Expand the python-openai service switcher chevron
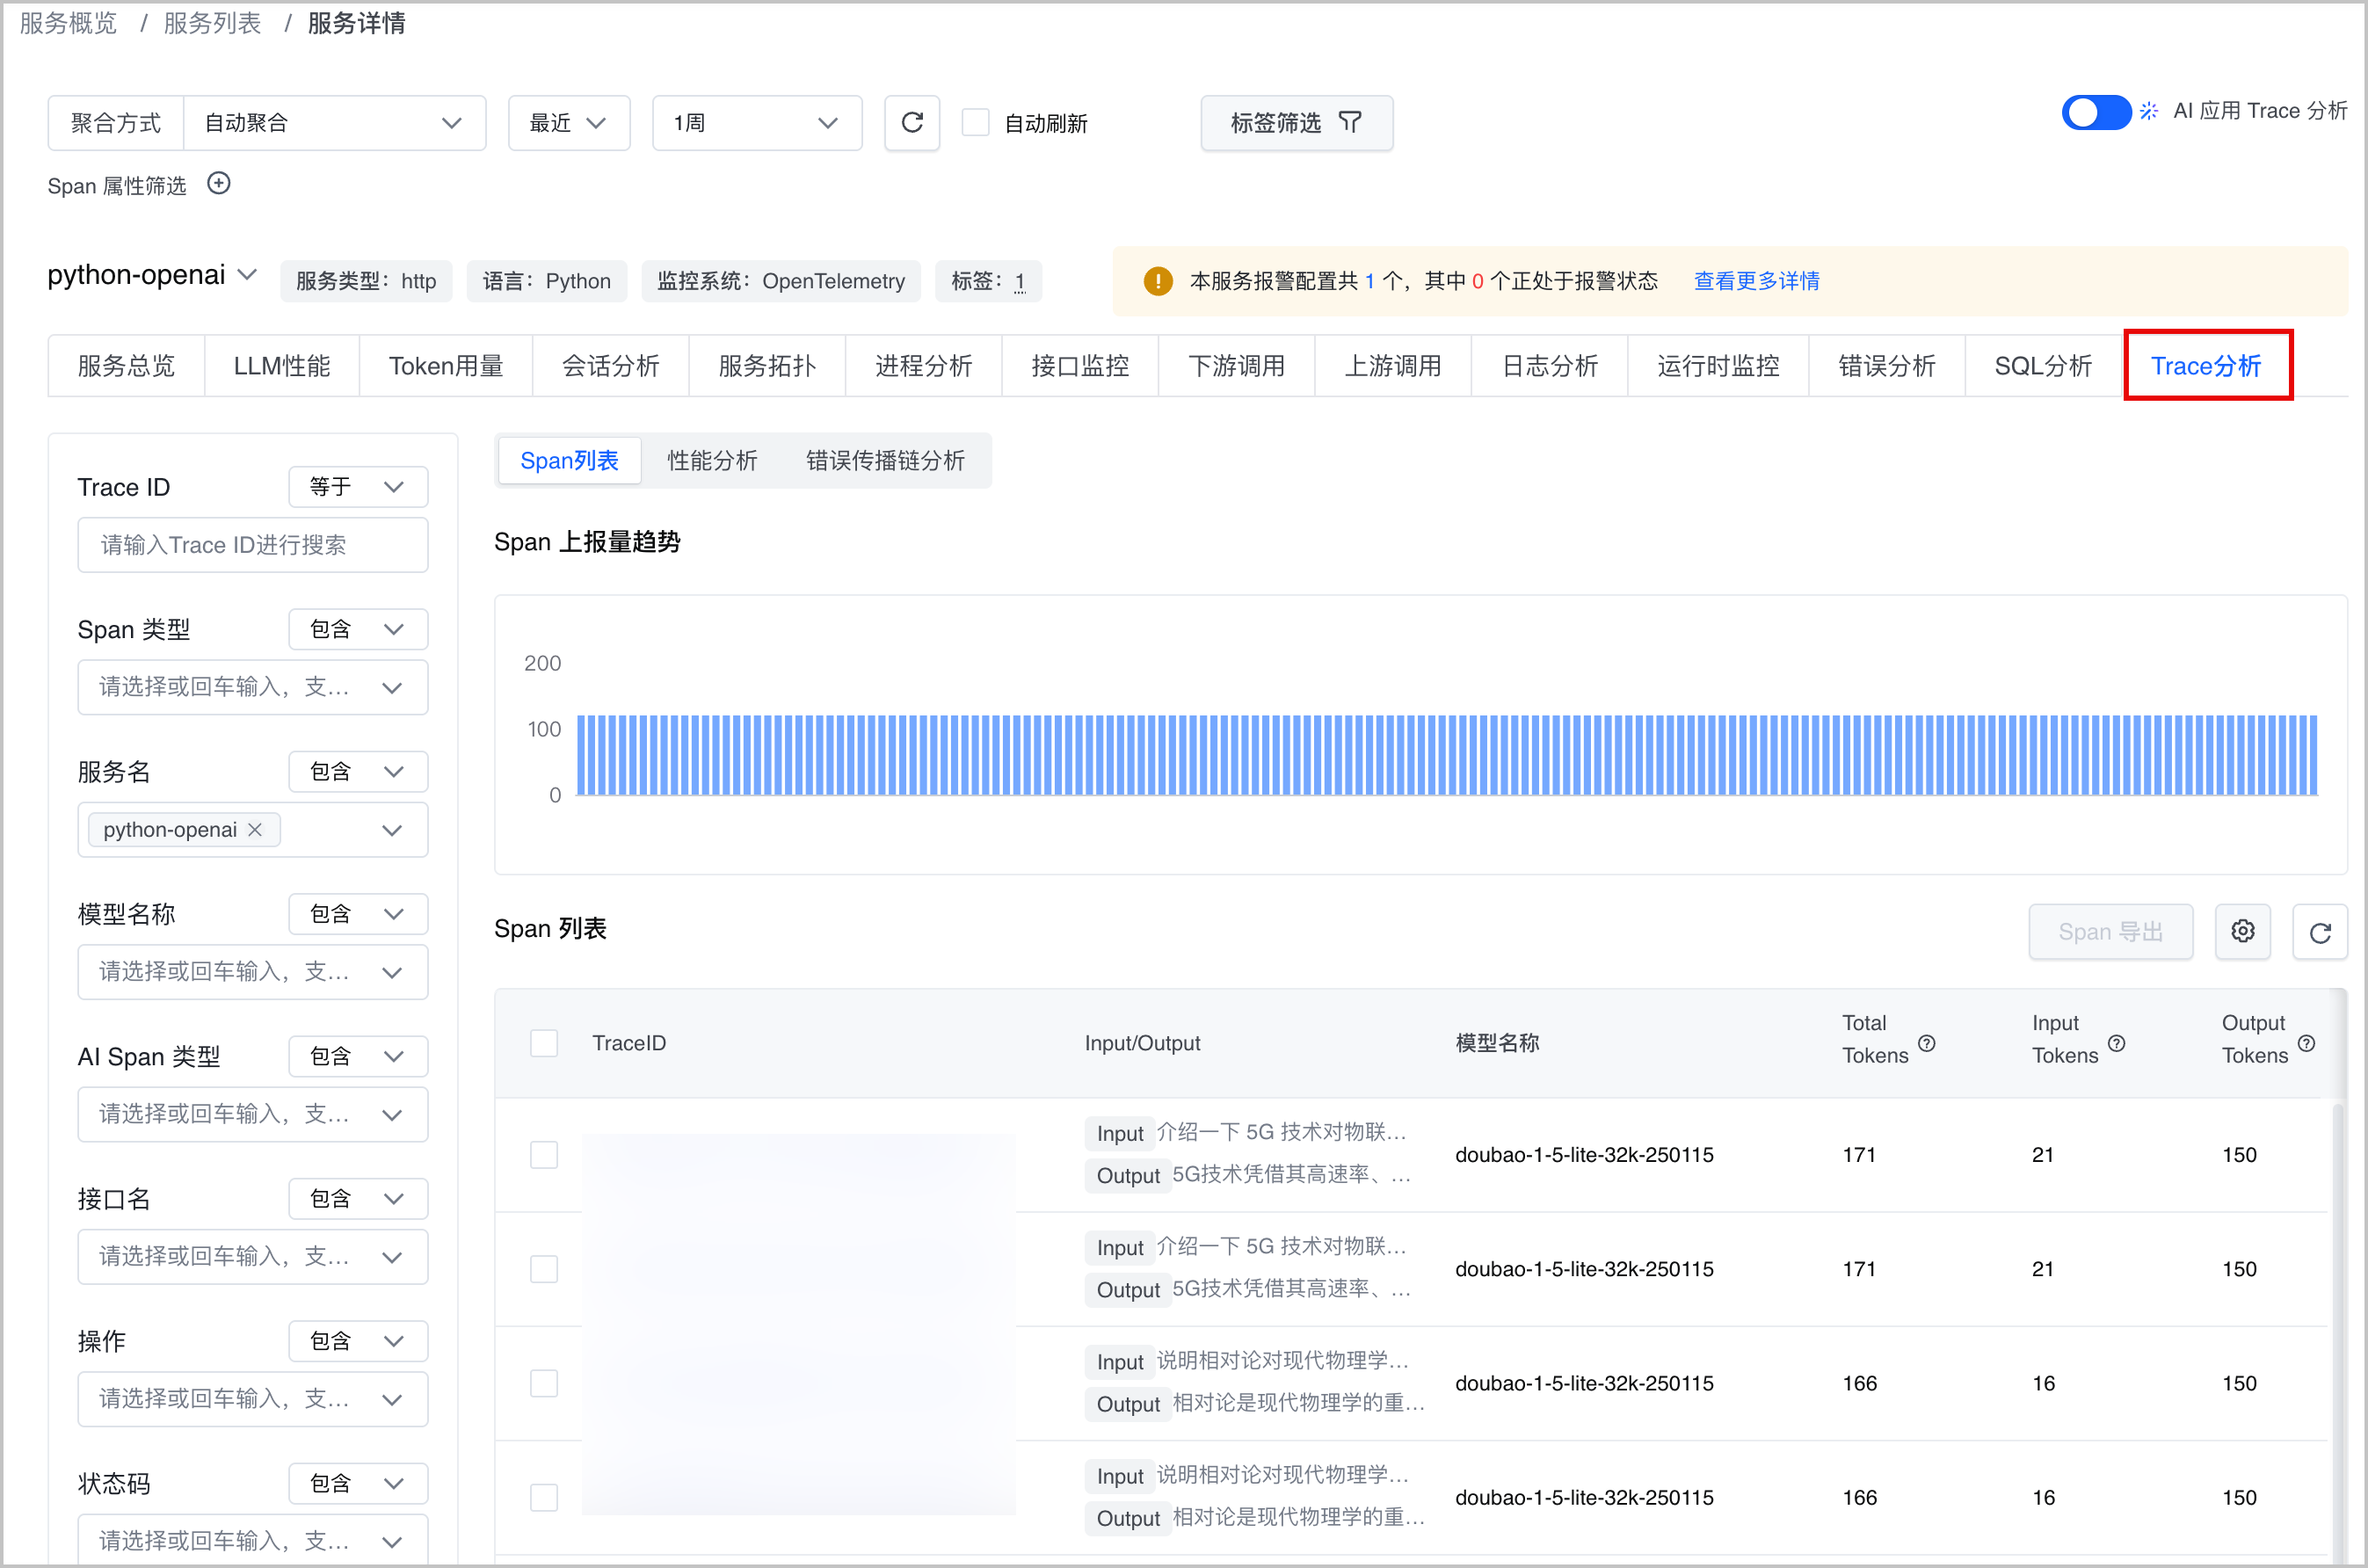This screenshot has width=2368, height=1568. tap(248, 274)
